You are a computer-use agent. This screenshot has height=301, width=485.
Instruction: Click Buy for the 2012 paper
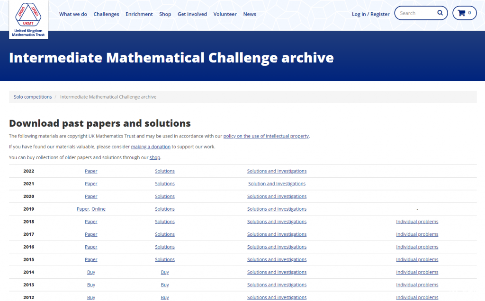(x=91, y=298)
